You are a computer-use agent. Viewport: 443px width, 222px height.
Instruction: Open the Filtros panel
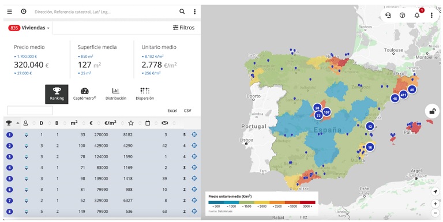click(x=183, y=28)
